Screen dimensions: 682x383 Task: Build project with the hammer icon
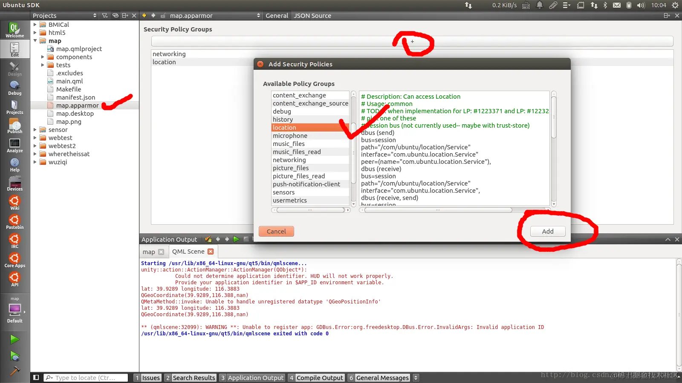click(14, 372)
